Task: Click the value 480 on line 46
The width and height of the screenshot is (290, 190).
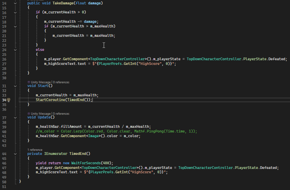Action: (106, 163)
